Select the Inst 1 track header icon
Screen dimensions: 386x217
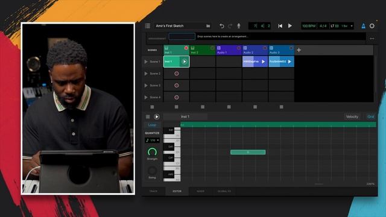[x=166, y=48]
